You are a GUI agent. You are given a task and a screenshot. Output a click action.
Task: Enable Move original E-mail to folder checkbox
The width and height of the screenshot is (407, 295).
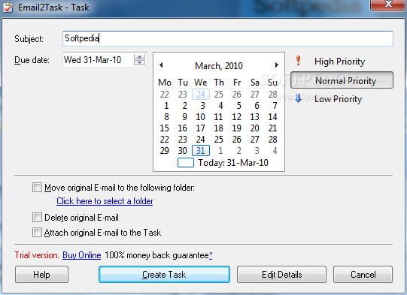(x=37, y=187)
